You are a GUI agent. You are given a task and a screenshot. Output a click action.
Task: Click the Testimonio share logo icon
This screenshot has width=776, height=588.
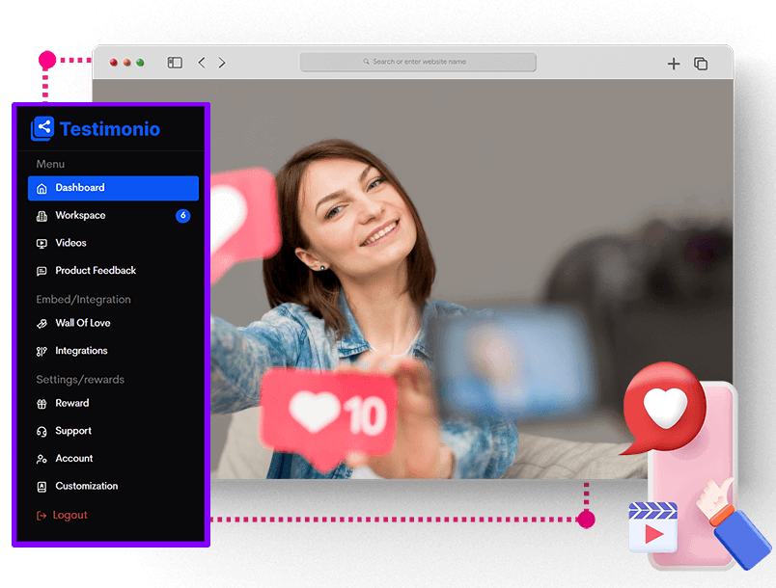coord(42,128)
